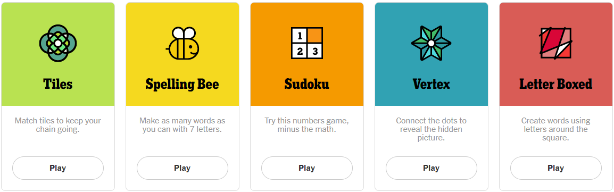Click the Vertex title text
The height and width of the screenshot is (192, 614).
click(x=431, y=84)
